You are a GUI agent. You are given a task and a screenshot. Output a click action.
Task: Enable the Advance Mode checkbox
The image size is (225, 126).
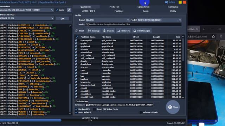[141, 112]
